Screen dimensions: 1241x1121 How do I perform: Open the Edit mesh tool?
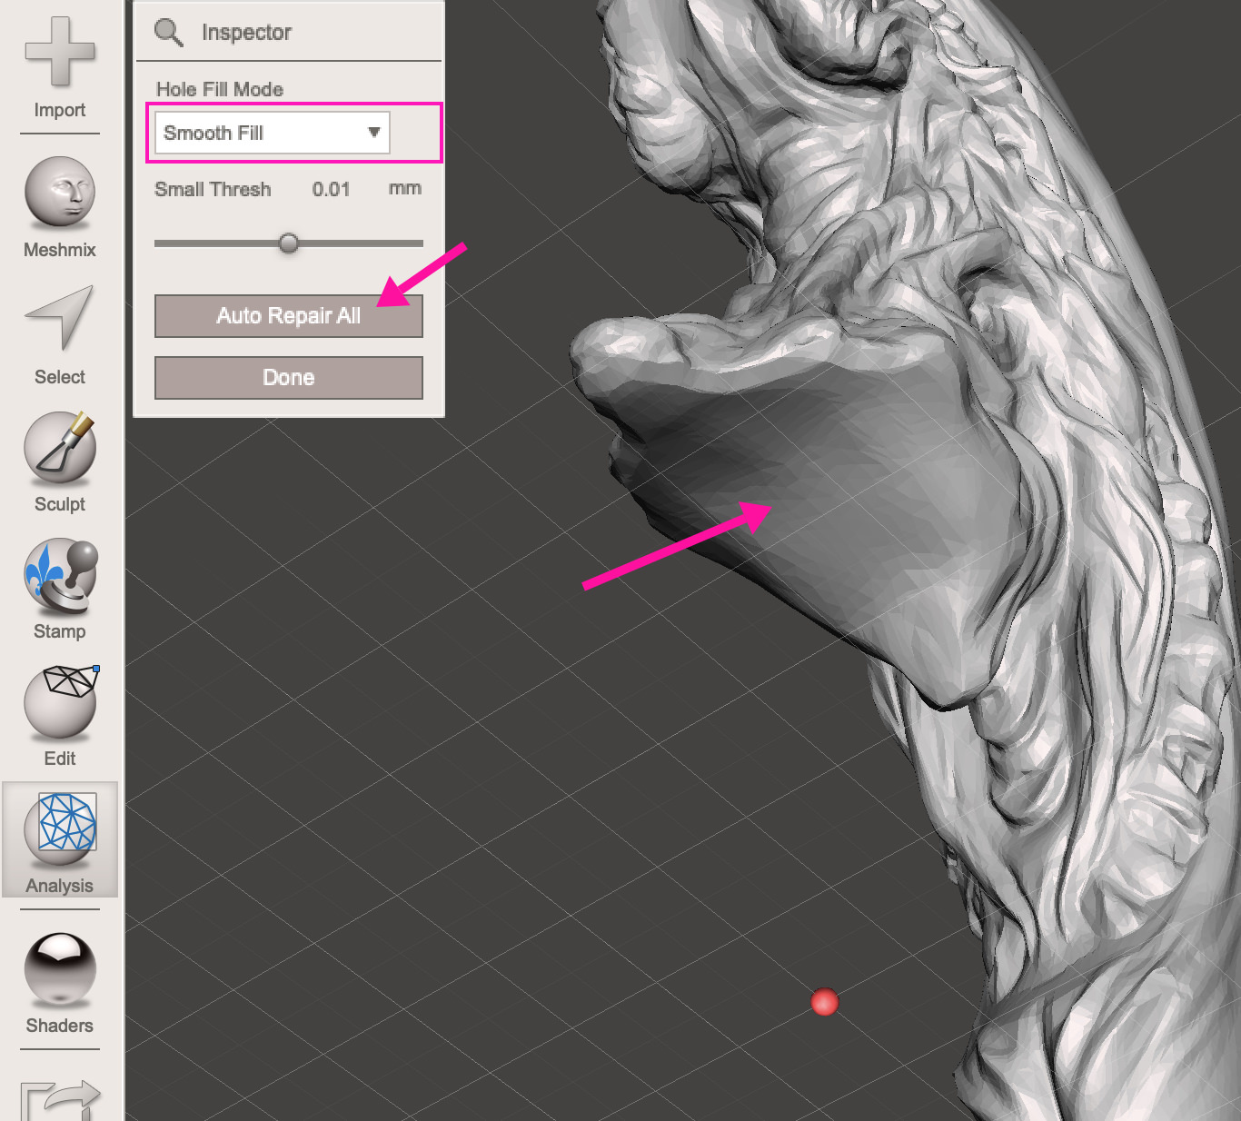click(60, 702)
